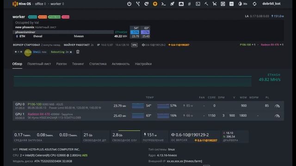The width and height of the screenshot is (296, 166).
Task: Click the 21 Gb free disk tile
Action: coord(96,137)
